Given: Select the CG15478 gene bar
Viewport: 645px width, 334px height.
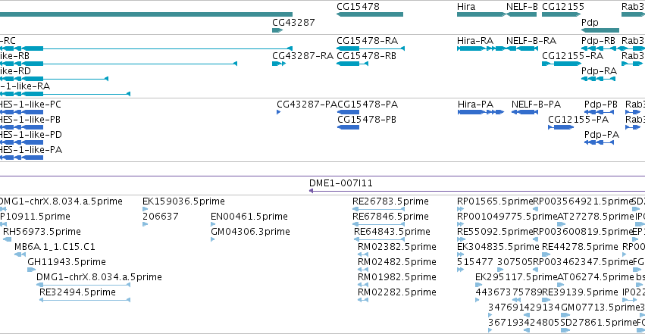Looking at the screenshot, I should (370, 14).
